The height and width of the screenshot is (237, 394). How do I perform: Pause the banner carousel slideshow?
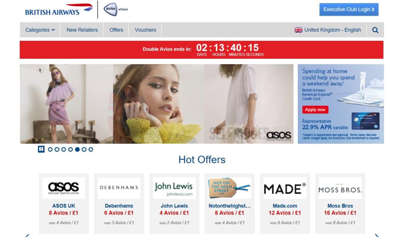(41, 149)
